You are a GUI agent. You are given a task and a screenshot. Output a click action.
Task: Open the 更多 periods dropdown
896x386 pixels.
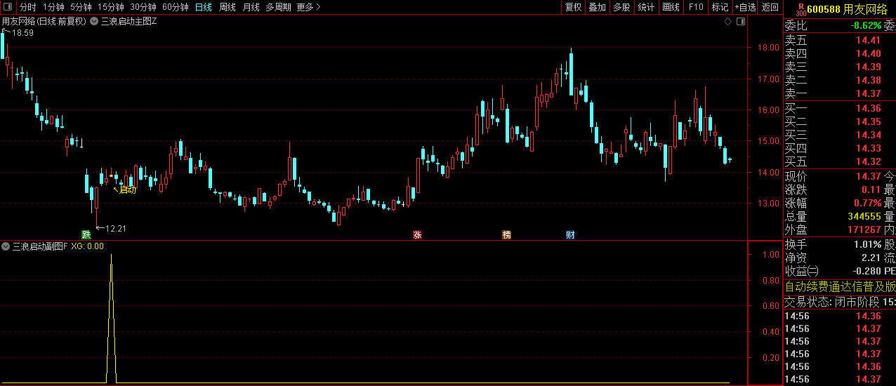pyautogui.click(x=308, y=7)
